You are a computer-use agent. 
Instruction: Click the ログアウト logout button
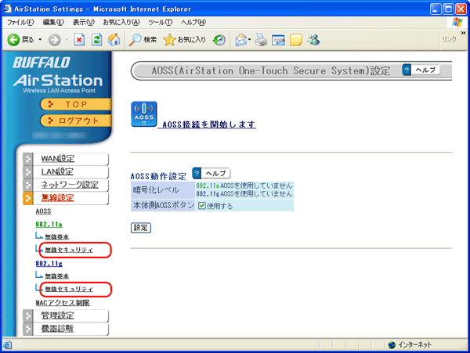75,121
